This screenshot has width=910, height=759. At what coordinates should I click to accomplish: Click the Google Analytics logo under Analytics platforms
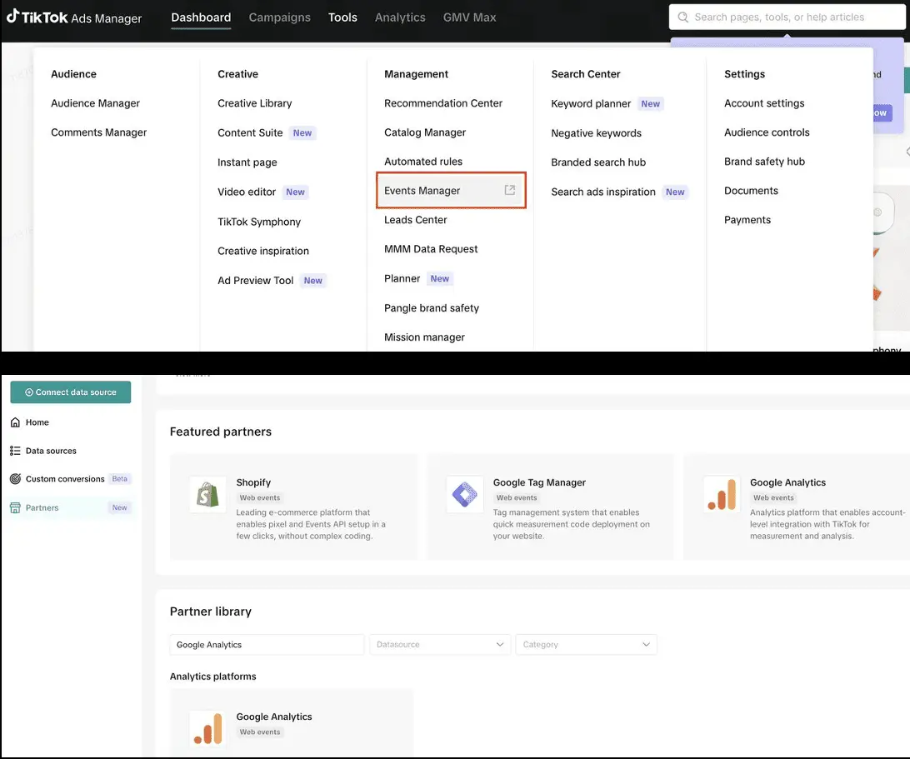point(207,729)
